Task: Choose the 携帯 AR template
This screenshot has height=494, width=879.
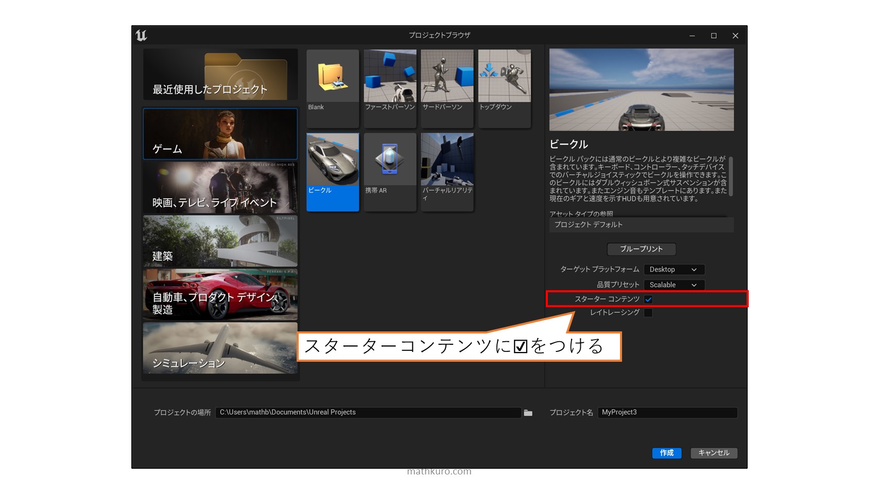Action: [x=390, y=161]
